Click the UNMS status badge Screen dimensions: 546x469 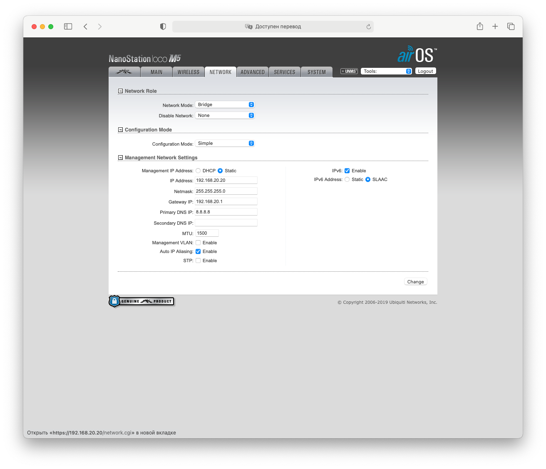(x=349, y=71)
